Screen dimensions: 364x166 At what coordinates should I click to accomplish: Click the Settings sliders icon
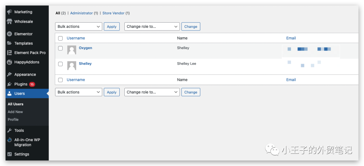pos(9,154)
